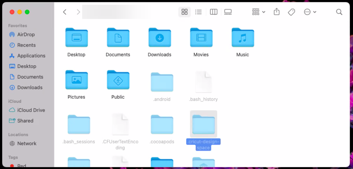Select the Pictures folder icon
Image resolution: width=353 pixels, height=169 pixels.
click(x=77, y=80)
